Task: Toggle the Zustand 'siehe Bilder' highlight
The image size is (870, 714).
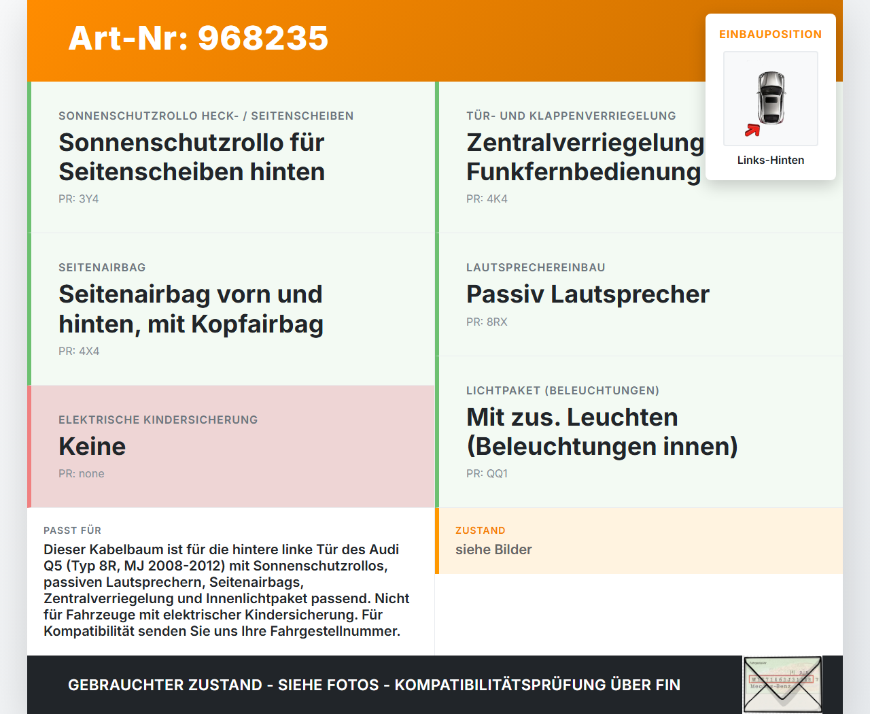Action: coord(493,549)
